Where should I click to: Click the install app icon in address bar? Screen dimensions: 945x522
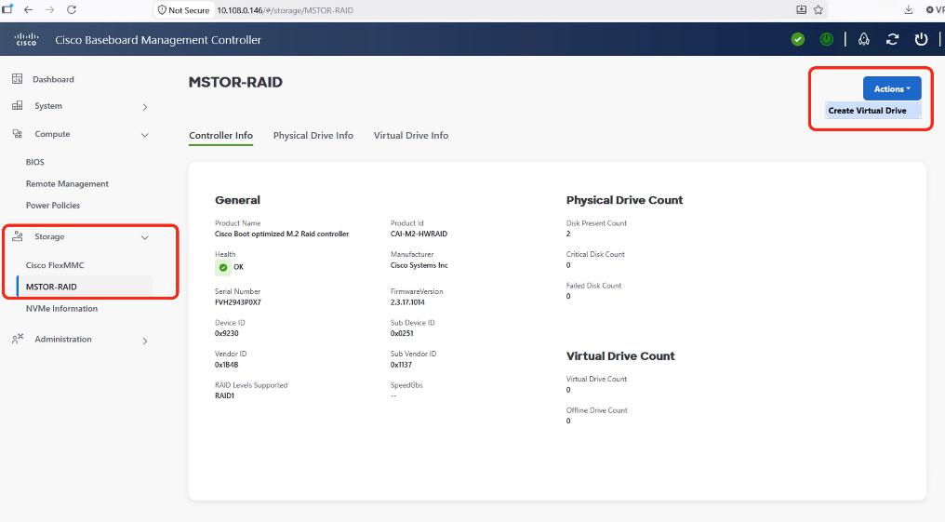[801, 9]
